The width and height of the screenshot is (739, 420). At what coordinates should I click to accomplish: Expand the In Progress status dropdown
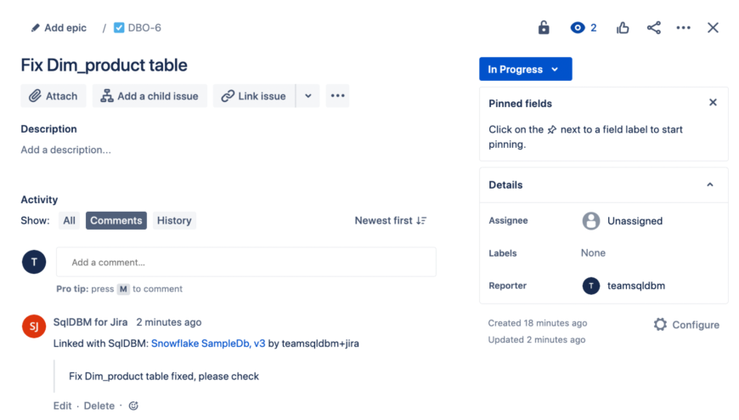pyautogui.click(x=525, y=69)
